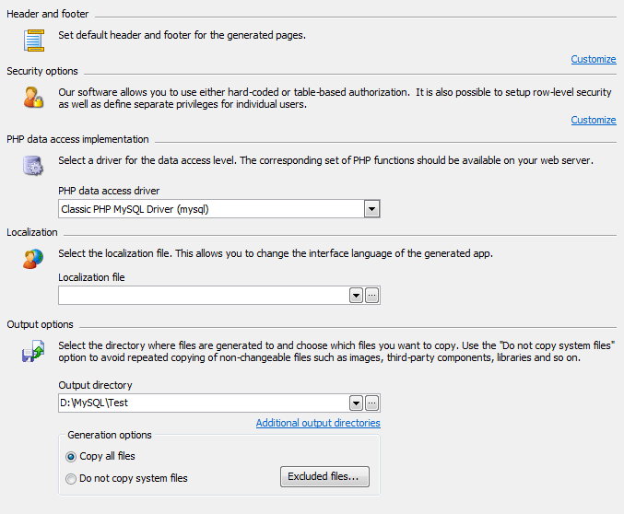The image size is (624, 514).
Task: Open Additional output directories link
Action: click(x=318, y=423)
